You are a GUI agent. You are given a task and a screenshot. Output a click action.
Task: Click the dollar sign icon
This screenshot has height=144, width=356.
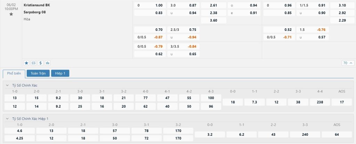[40, 63]
